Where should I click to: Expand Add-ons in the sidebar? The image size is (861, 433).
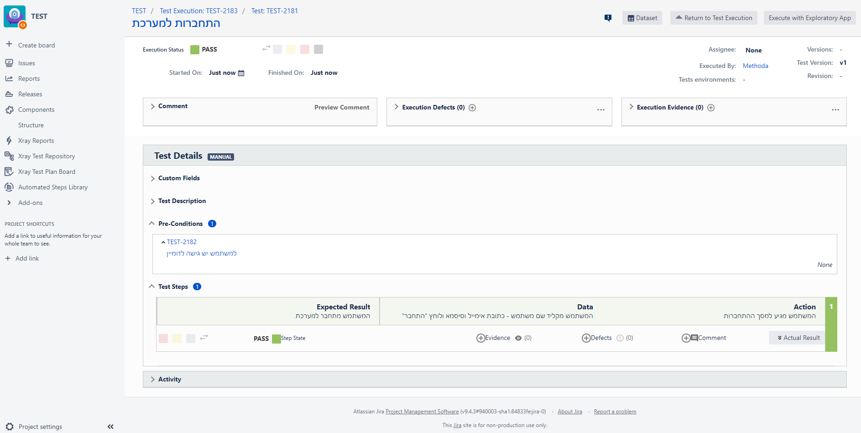click(9, 203)
